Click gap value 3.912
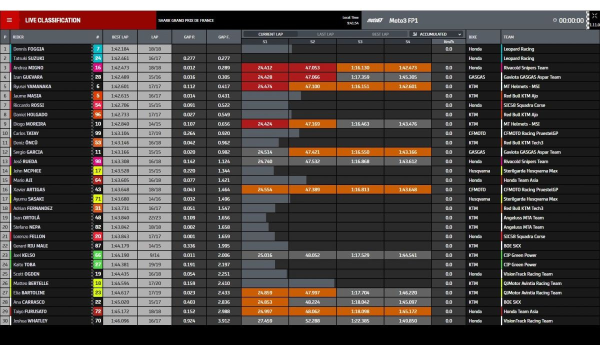 (223, 321)
